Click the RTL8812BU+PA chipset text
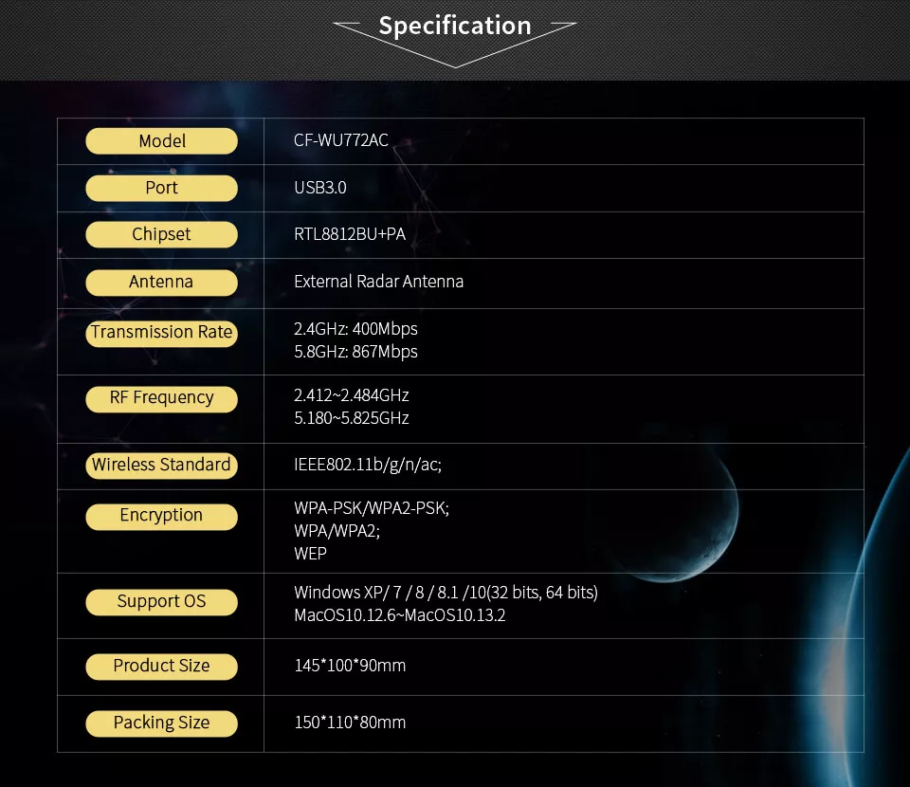This screenshot has width=910, height=787. [x=350, y=234]
